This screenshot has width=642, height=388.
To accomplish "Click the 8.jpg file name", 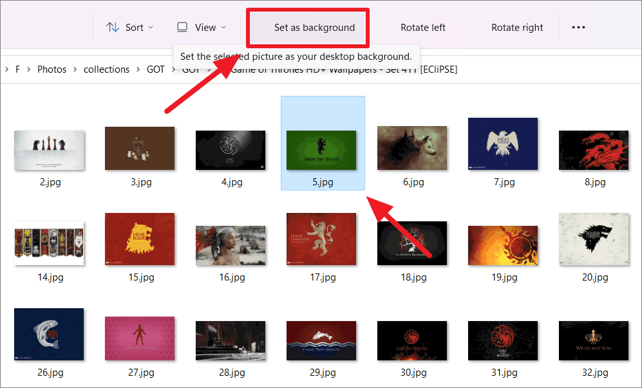I will pos(595,182).
